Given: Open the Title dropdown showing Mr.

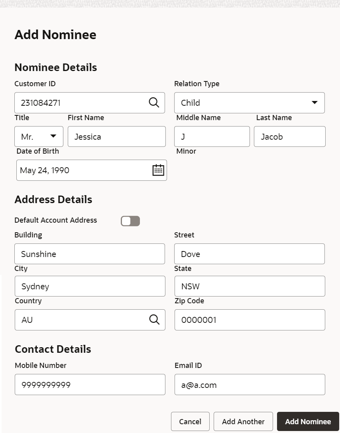Looking at the screenshot, I should (39, 136).
